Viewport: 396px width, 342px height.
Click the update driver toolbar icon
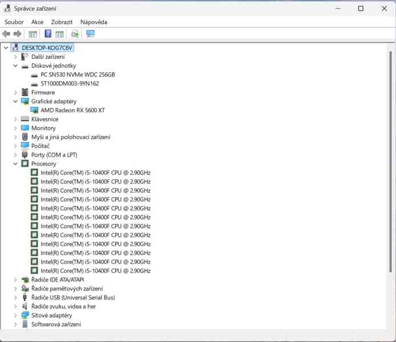[x=75, y=34]
